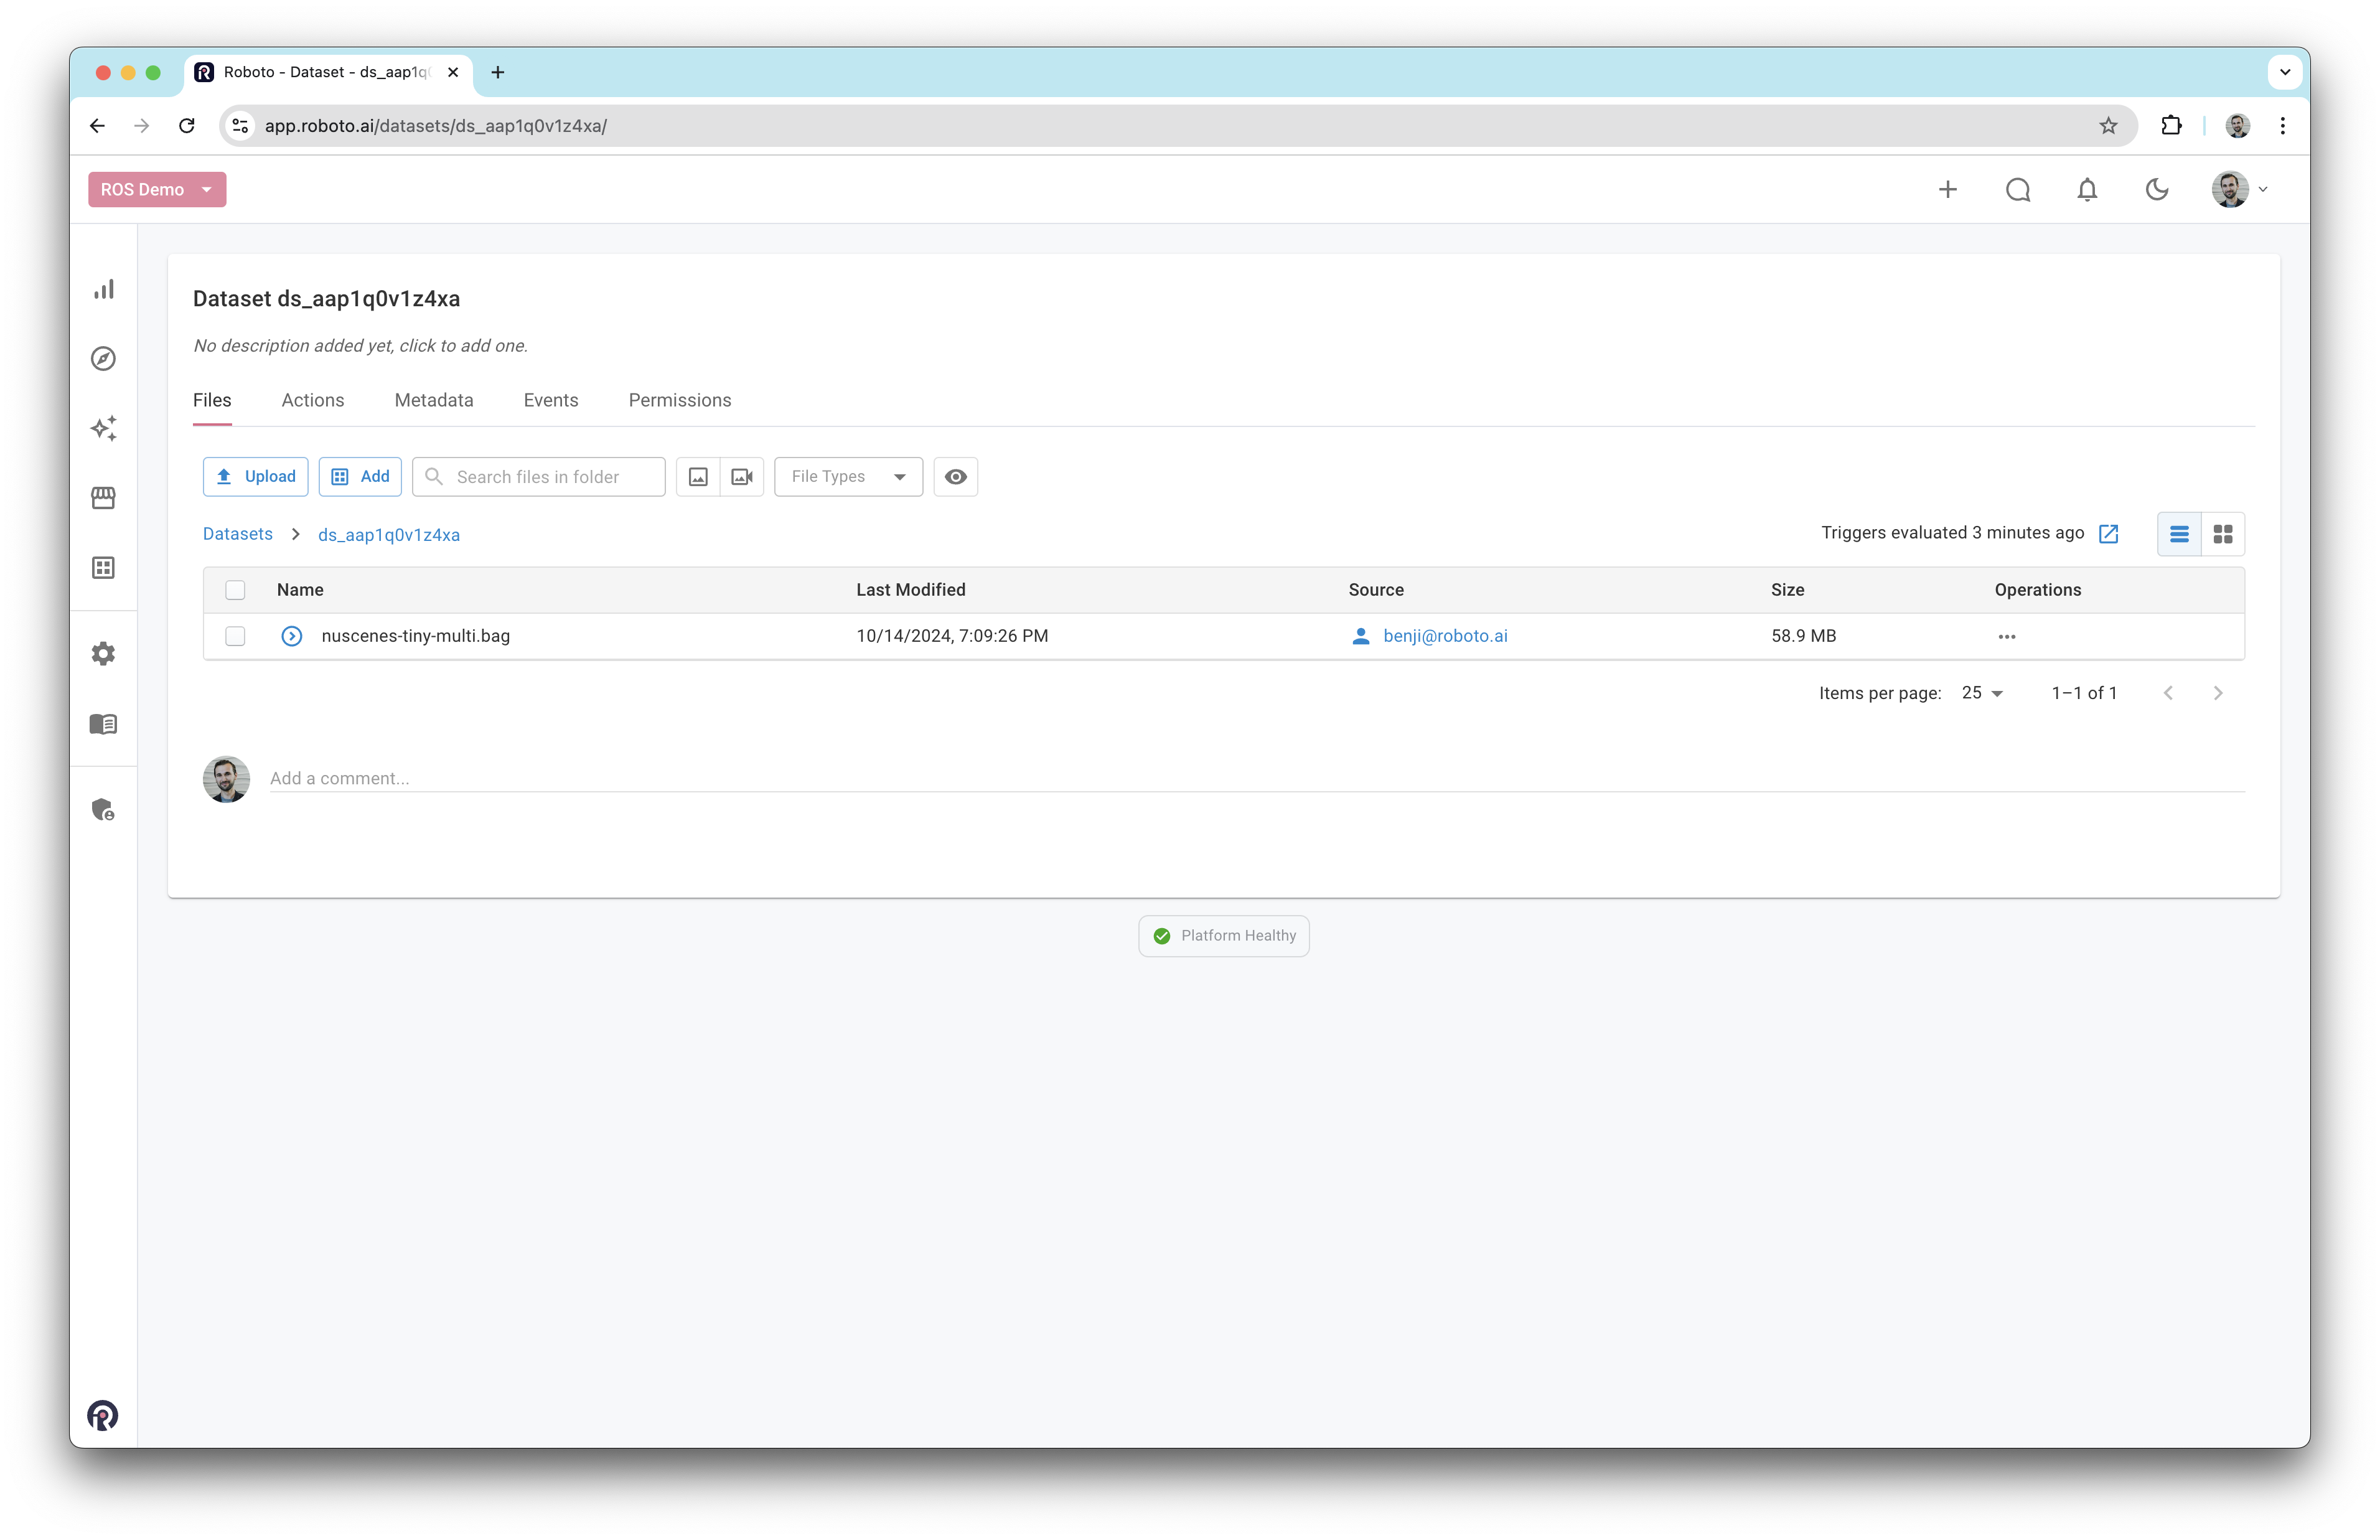Open the notifications bell
Image resolution: width=2380 pixels, height=1540 pixels.
tap(2087, 190)
